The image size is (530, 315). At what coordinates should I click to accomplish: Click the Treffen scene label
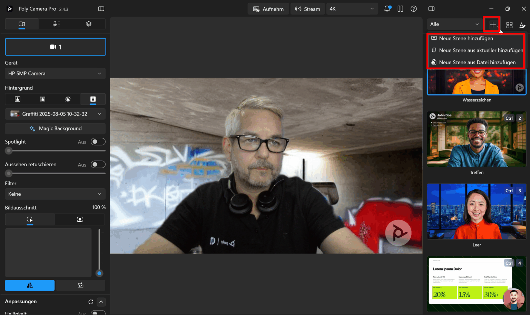pos(477,173)
